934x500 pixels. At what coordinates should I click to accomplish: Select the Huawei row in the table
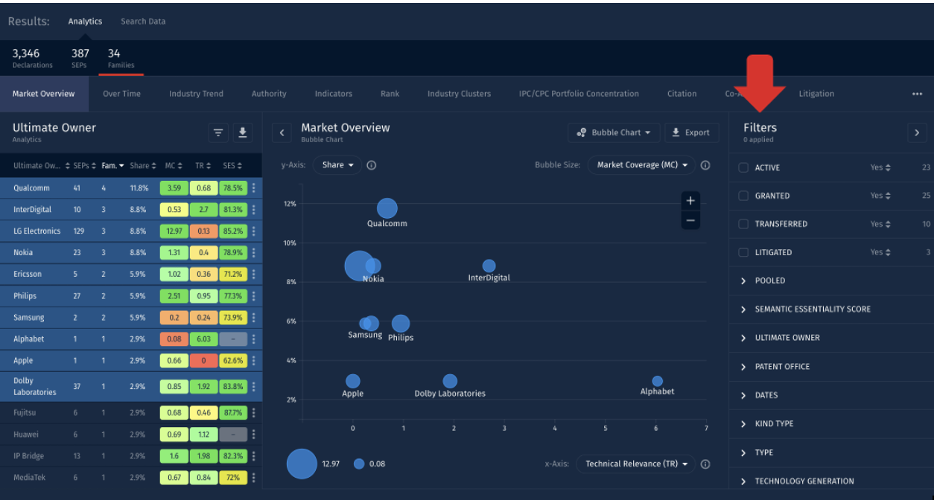tap(131, 435)
